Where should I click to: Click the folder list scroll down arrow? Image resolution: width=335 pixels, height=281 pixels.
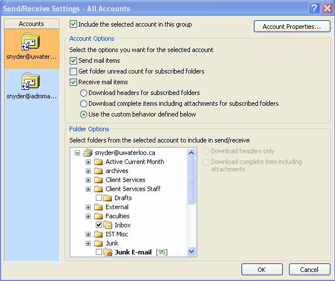pyautogui.click(x=191, y=252)
